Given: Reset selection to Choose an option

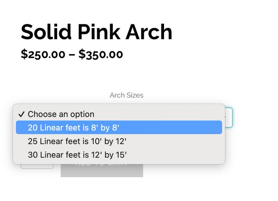Looking at the screenshot, I should click(x=61, y=114).
